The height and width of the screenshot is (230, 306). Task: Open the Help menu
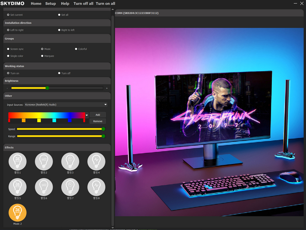pyautogui.click(x=65, y=3)
